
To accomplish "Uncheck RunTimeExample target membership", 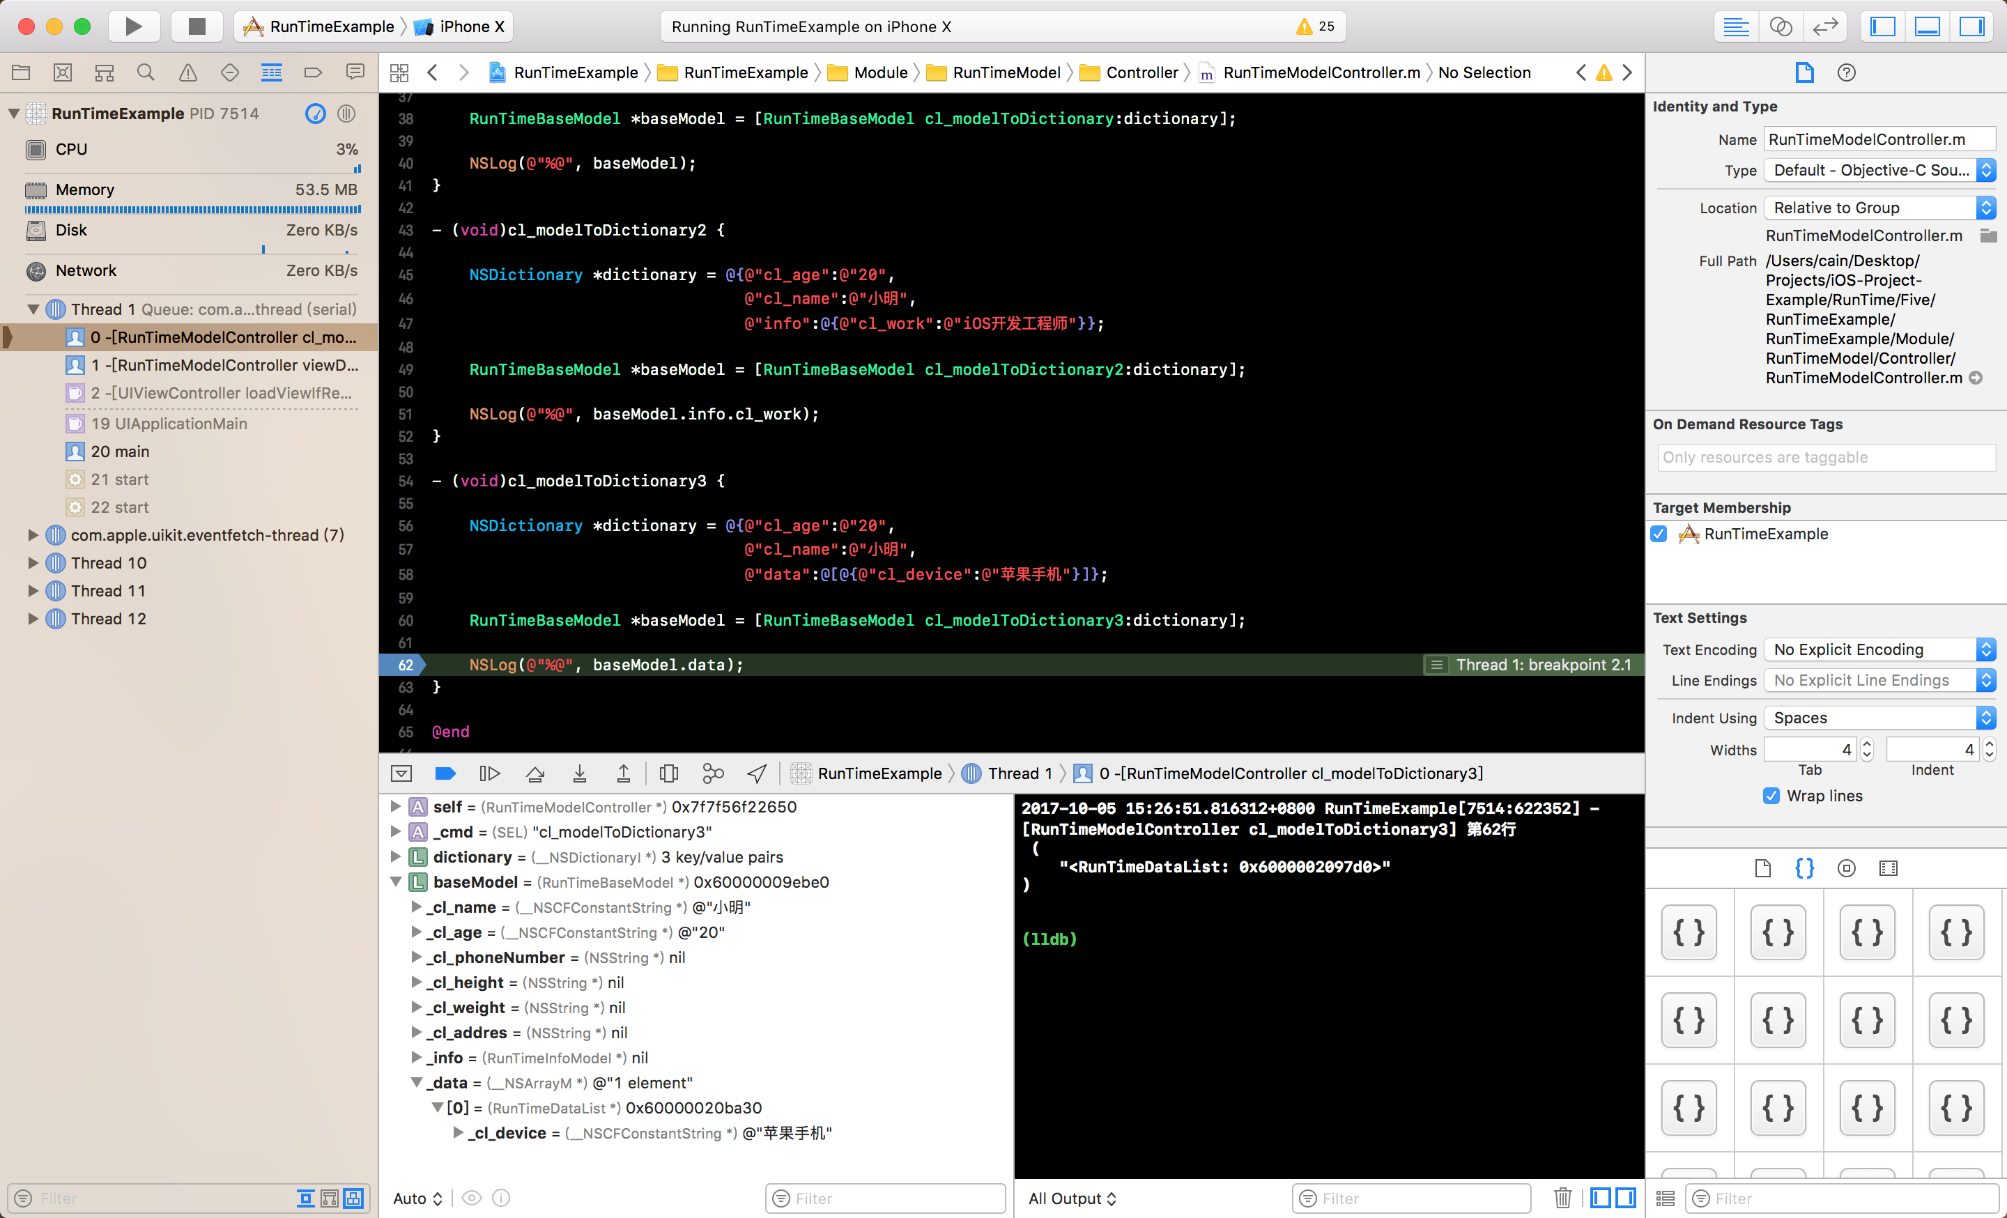I will coord(1659,534).
